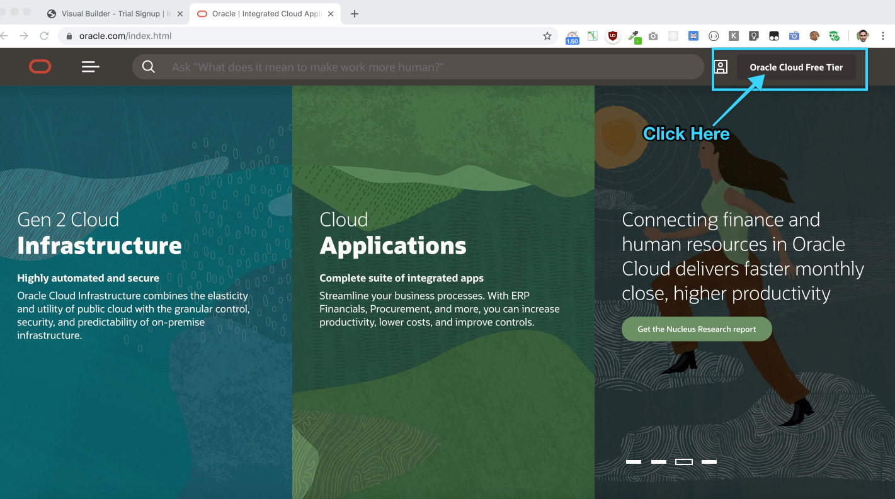Image resolution: width=895 pixels, height=499 pixels.
Task: Jump to the fourth carousel slide indicator
Action: point(709,462)
